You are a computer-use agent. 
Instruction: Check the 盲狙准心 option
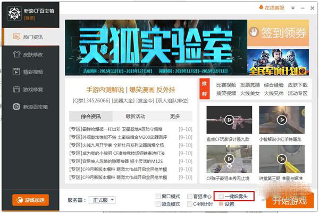click(x=190, y=196)
